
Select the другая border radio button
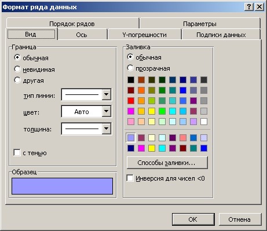[x=17, y=80]
